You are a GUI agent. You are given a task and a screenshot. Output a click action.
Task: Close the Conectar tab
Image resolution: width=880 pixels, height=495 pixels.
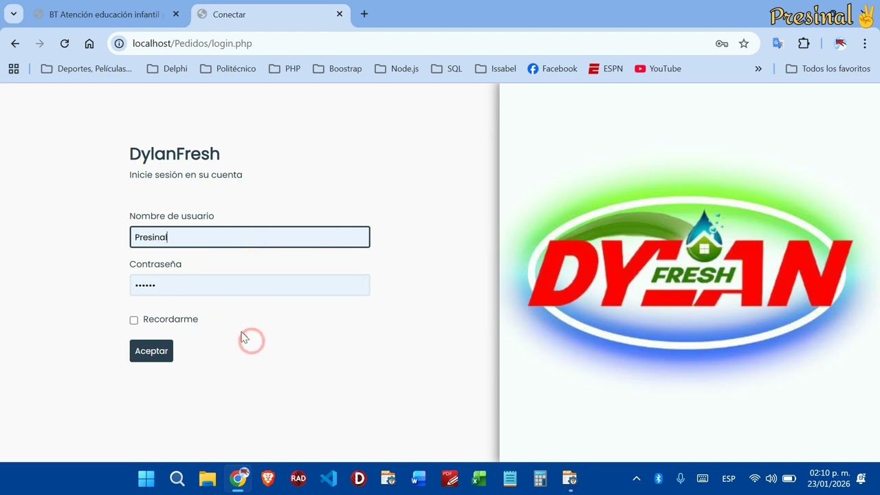[x=340, y=14]
